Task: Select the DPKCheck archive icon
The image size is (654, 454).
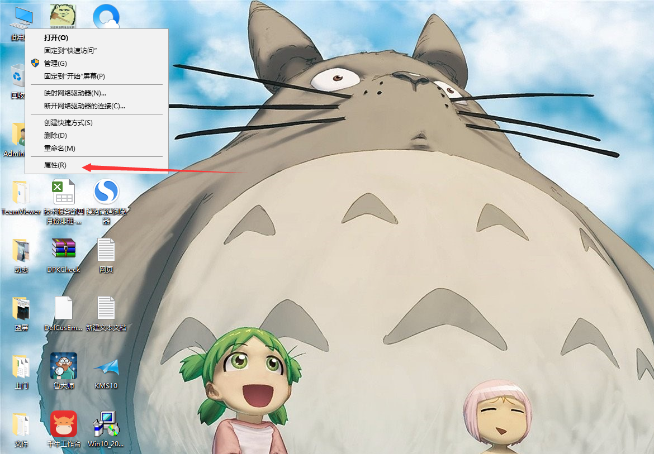Action: [x=63, y=248]
